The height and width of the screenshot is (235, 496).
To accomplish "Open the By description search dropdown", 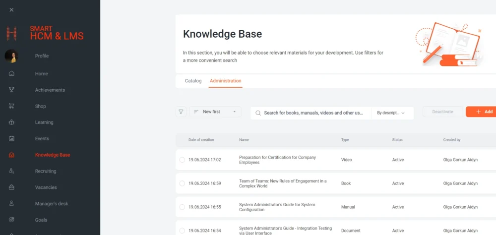I will [x=392, y=113].
